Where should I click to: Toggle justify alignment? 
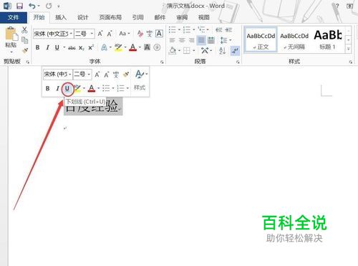(x=201, y=40)
